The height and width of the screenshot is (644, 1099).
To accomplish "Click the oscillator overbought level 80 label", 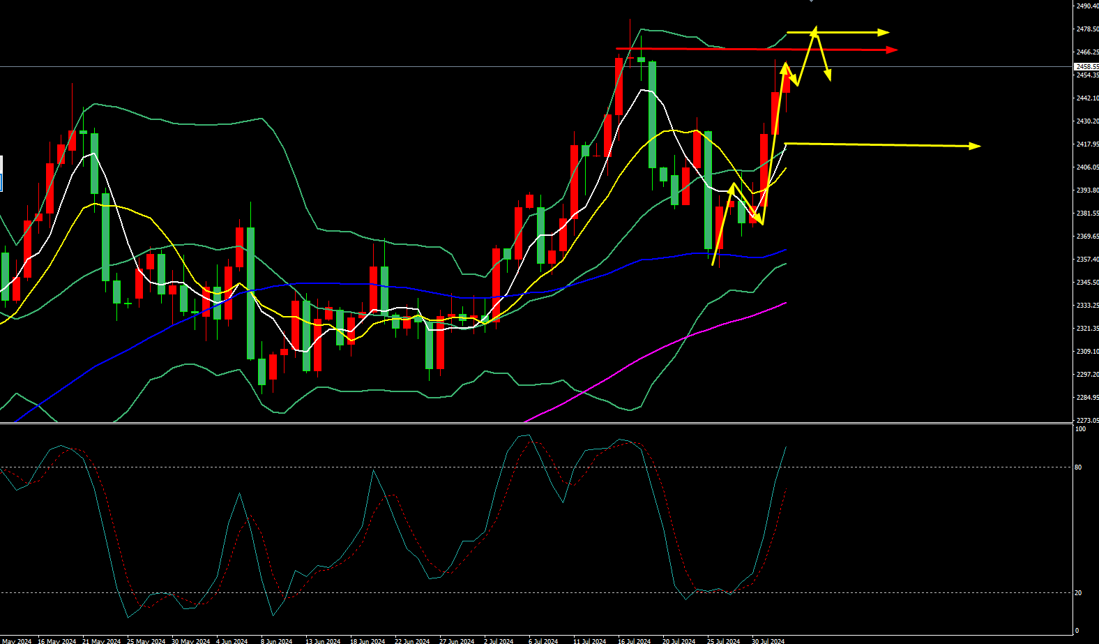I will 1078,467.
